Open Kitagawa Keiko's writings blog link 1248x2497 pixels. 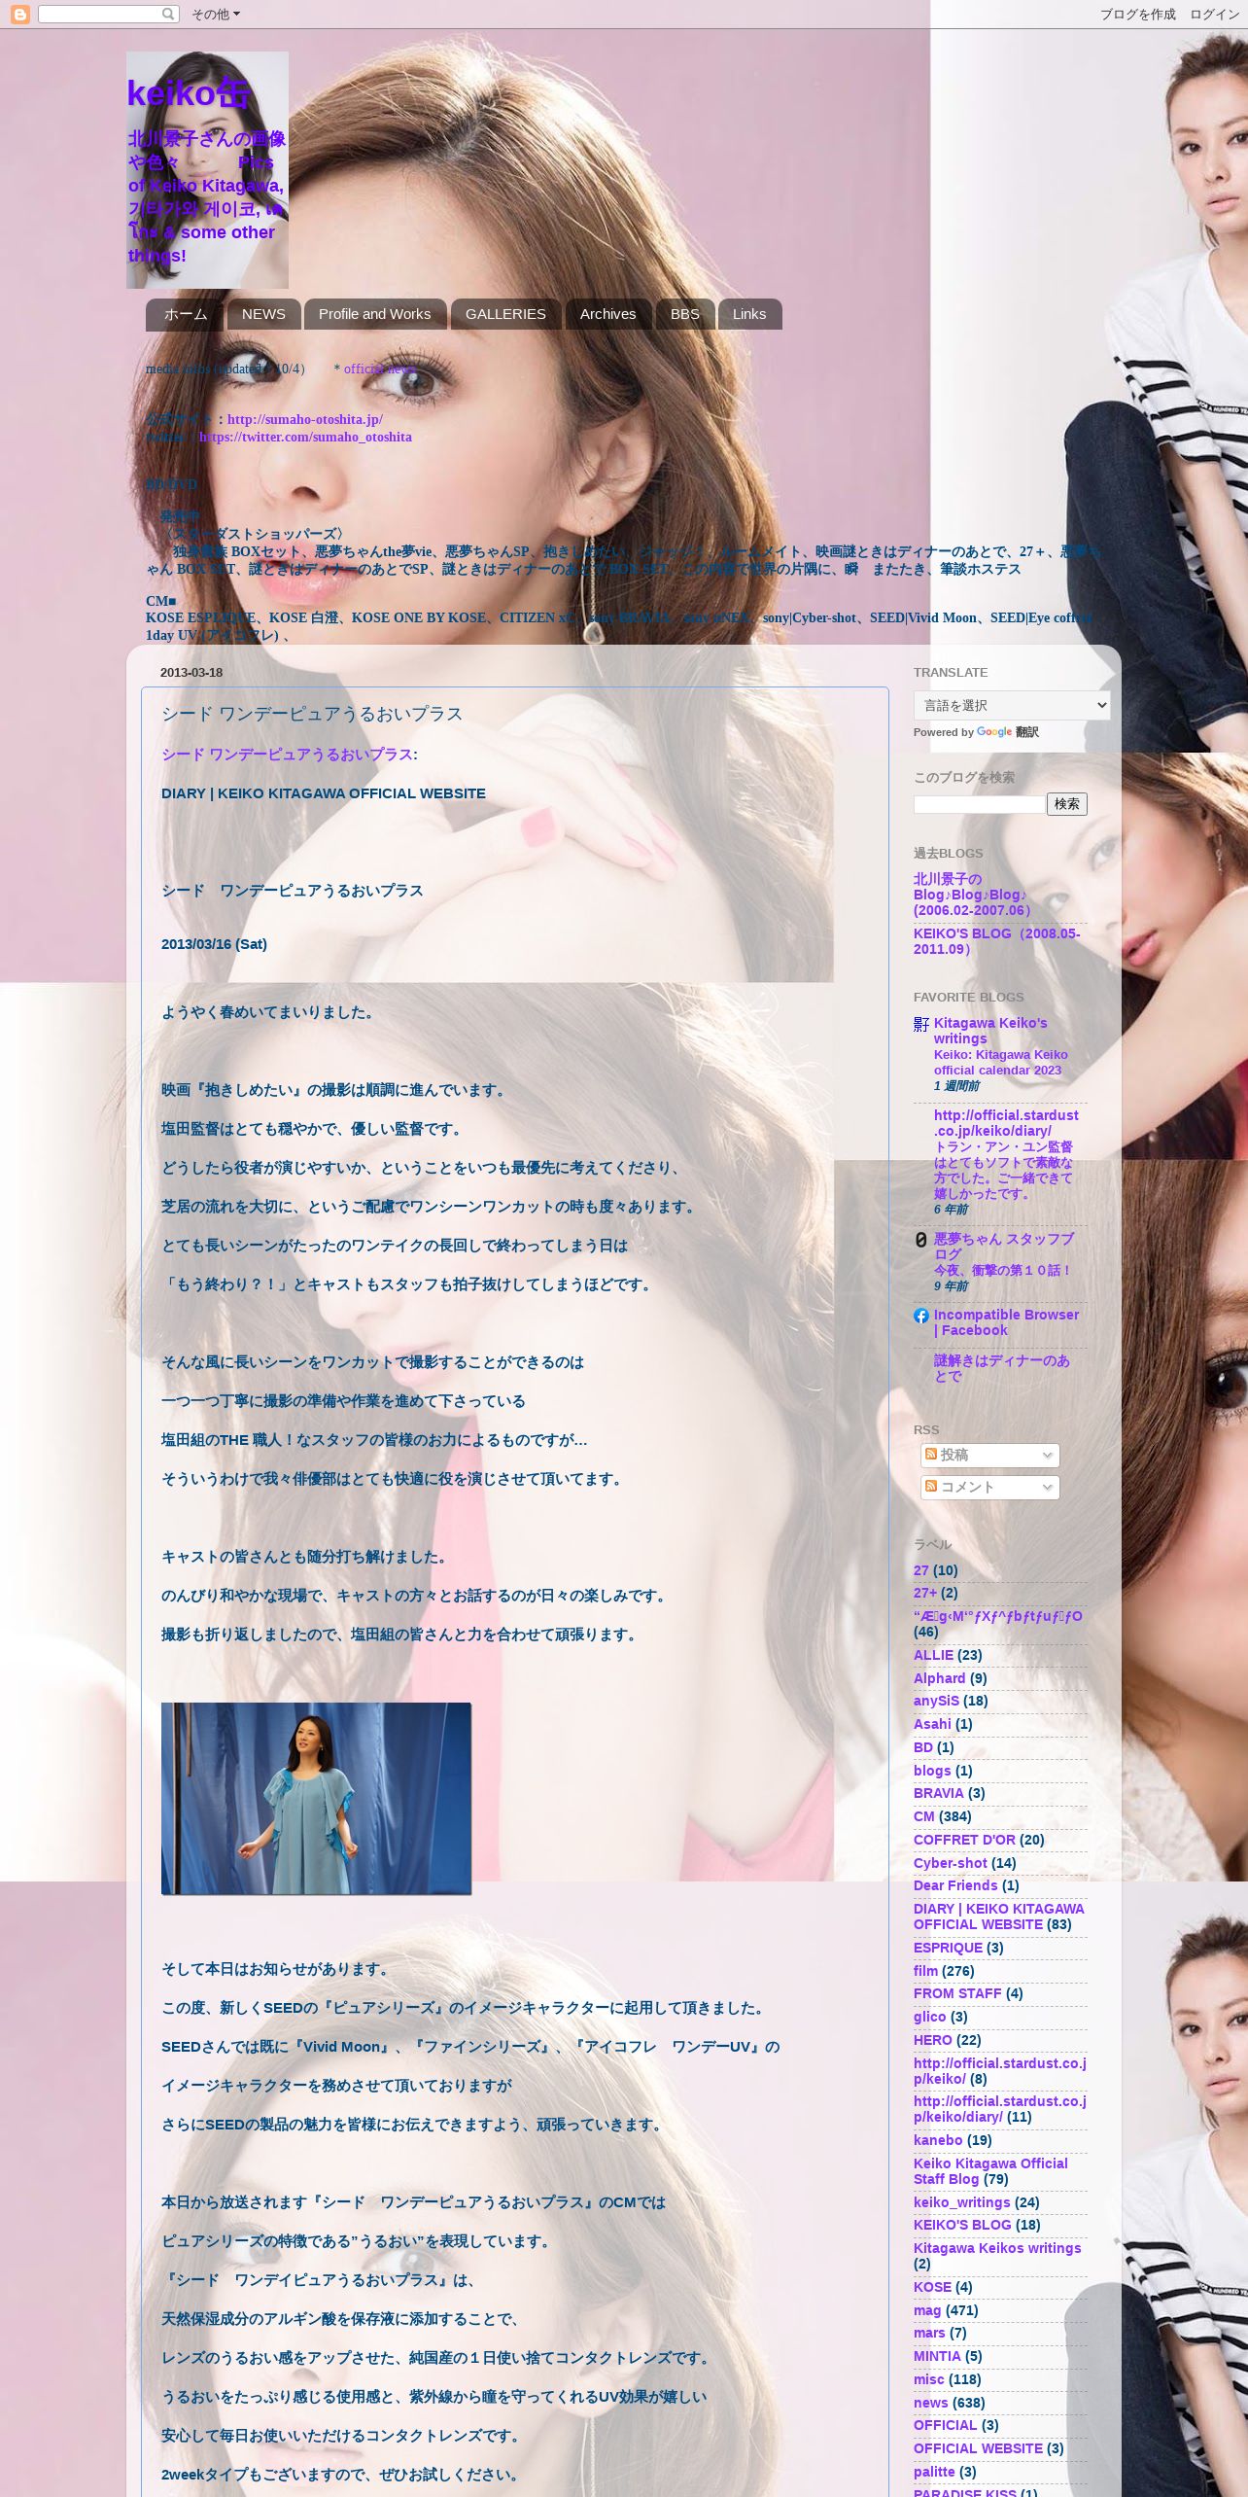click(x=990, y=1031)
